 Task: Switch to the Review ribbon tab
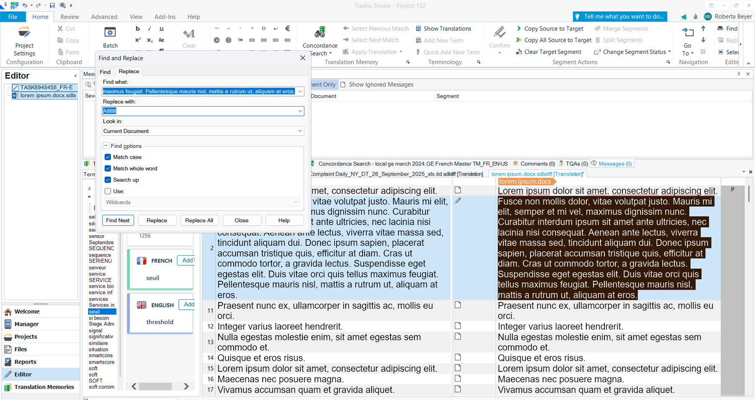[70, 17]
